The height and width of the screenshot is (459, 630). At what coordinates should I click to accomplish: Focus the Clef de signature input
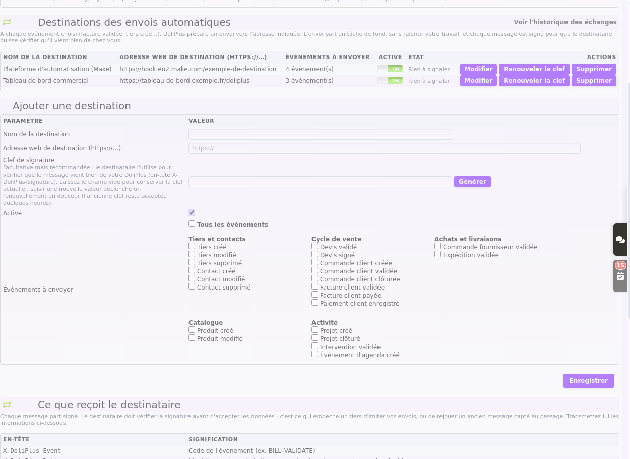(320, 182)
